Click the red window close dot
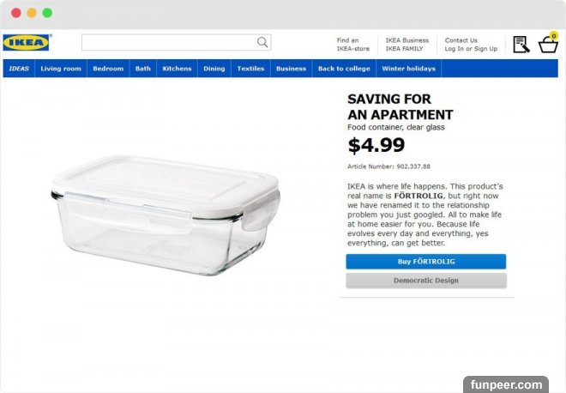This screenshot has width=566, height=393. tap(16, 13)
